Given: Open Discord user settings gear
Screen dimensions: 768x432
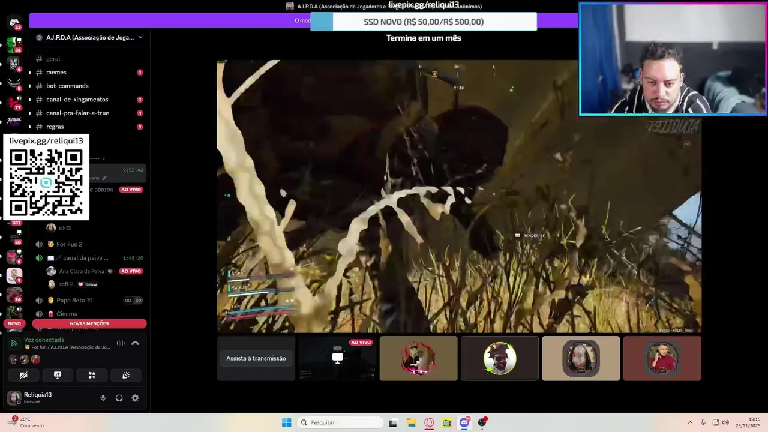Looking at the screenshot, I should click(x=135, y=398).
